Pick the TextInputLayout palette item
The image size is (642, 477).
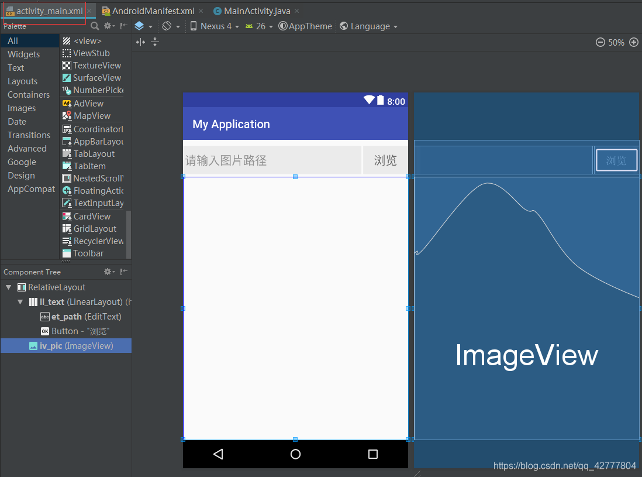[92, 203]
